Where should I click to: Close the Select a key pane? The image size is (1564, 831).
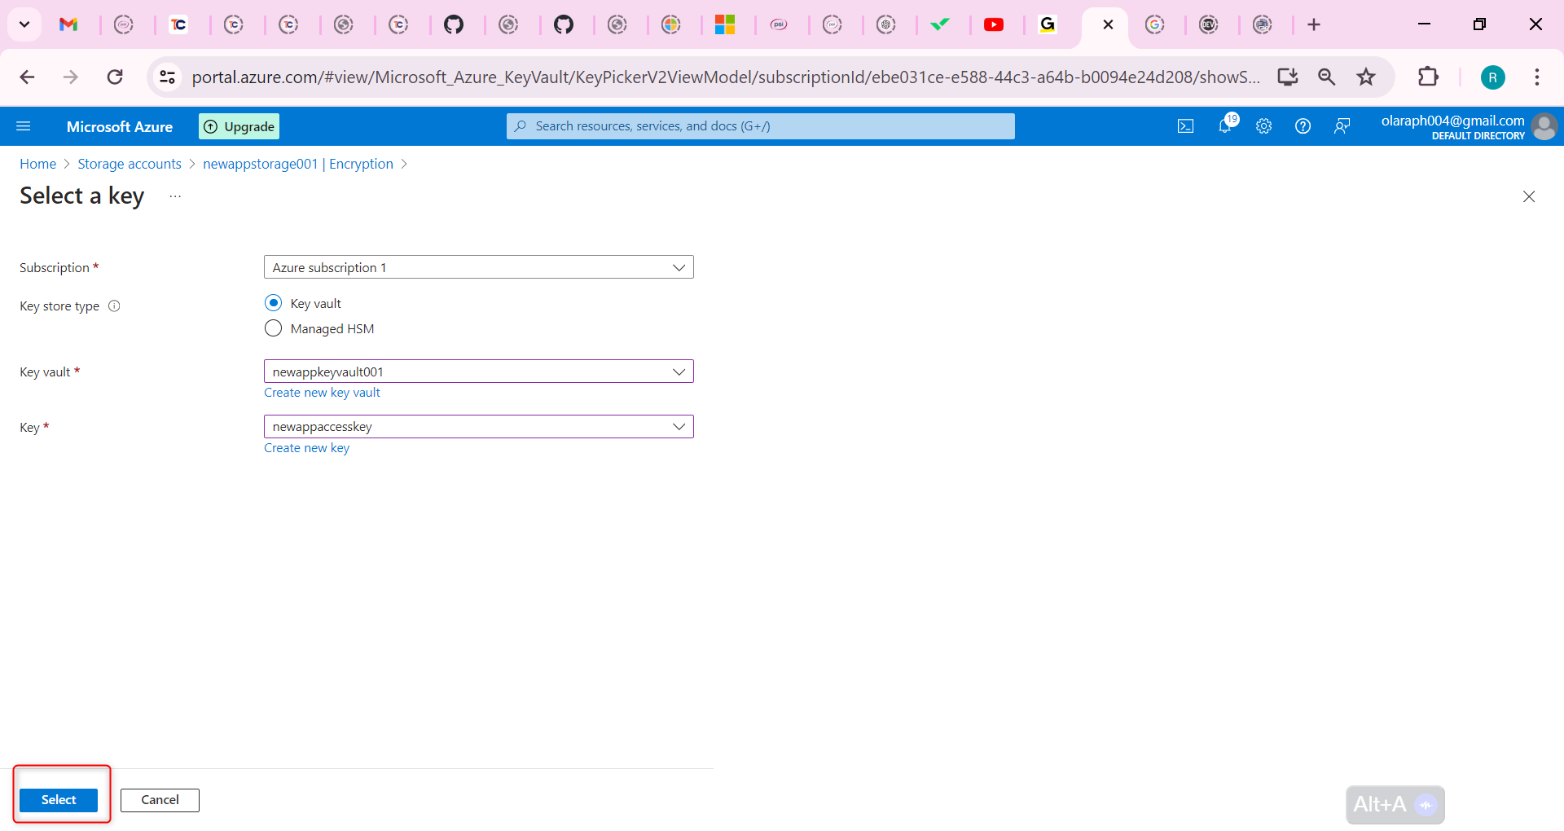coord(1529,196)
